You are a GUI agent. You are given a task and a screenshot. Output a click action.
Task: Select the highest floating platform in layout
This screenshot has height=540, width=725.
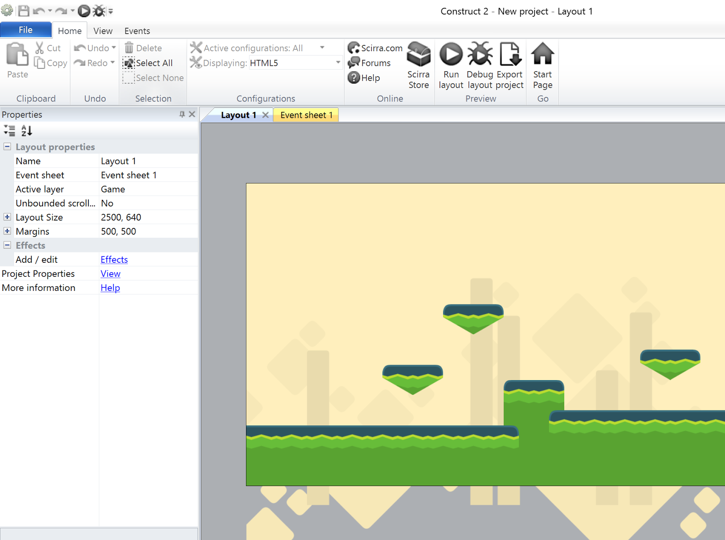point(473,319)
